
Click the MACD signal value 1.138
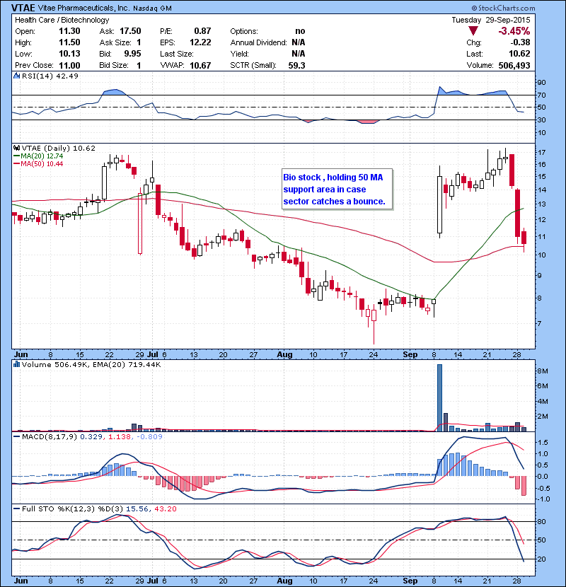click(120, 437)
